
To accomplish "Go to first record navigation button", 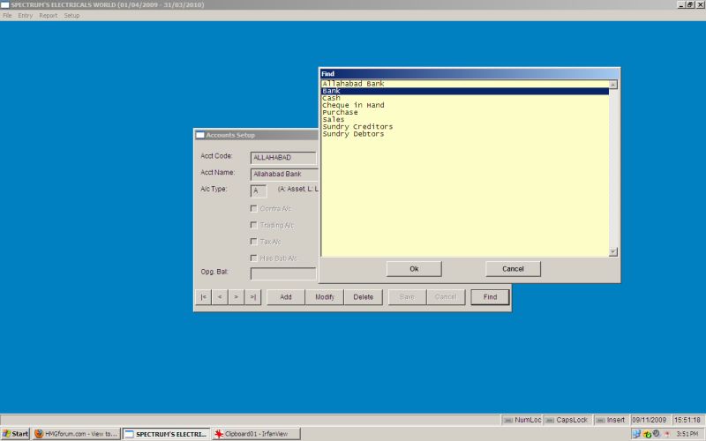I will point(204,297).
